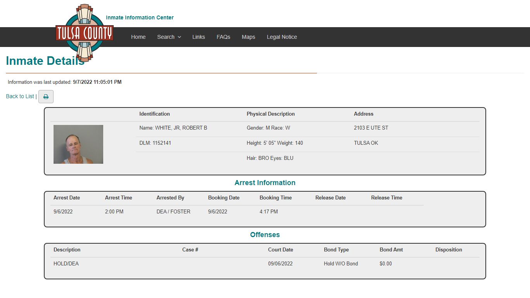Select the last updated timestamp 9/7/2022 11:05:01 PM
Viewport: 530px width, 298px height.
[x=97, y=82]
